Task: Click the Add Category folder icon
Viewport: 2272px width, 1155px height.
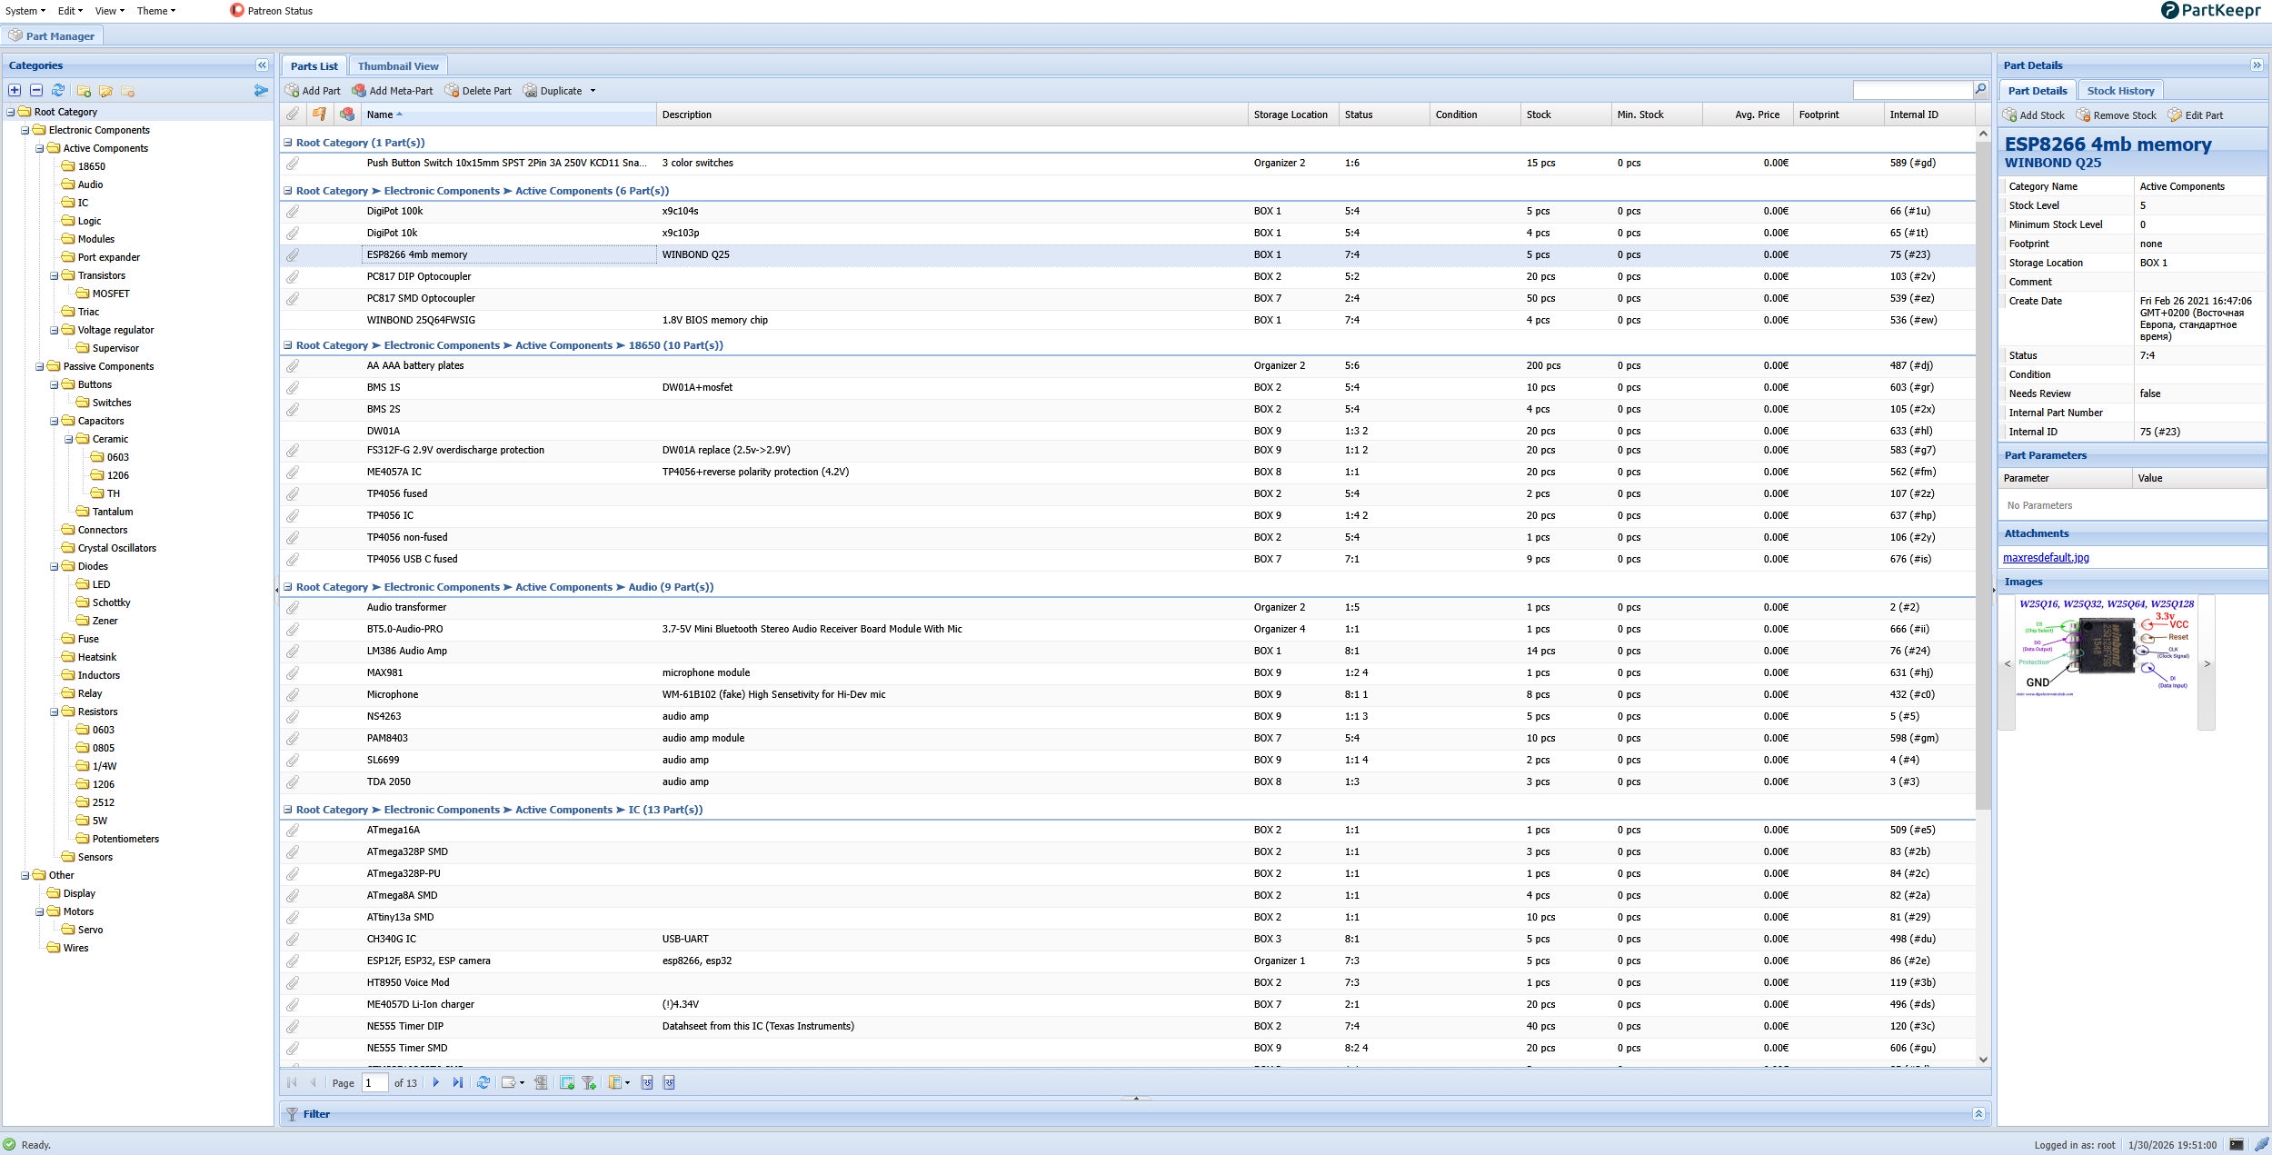Action: point(84,91)
